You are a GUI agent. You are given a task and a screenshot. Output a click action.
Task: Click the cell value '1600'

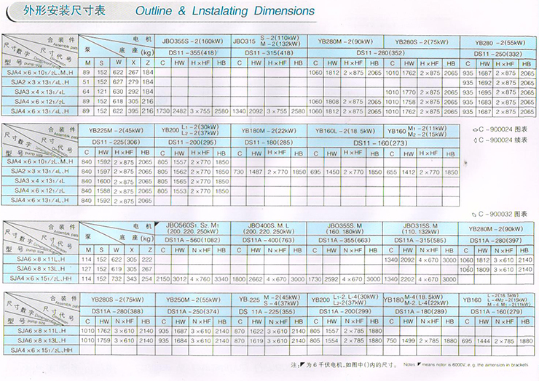click(x=103, y=181)
